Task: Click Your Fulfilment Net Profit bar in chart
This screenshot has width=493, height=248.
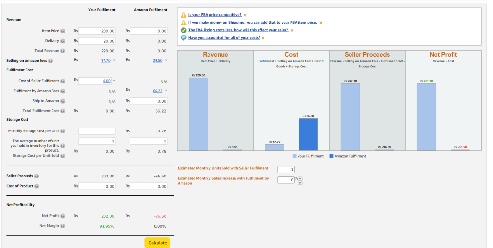Action: tap(427, 117)
